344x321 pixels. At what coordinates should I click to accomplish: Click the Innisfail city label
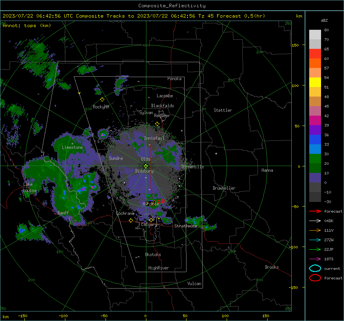154,138
